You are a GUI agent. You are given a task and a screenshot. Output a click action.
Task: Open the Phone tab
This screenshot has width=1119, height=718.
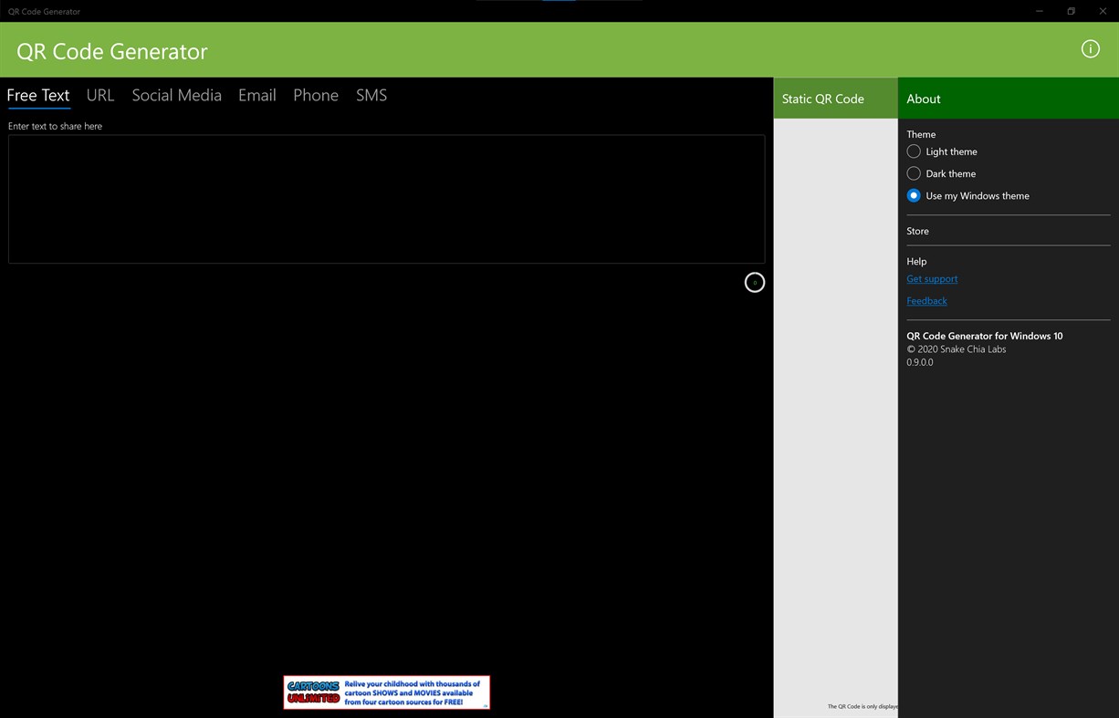coord(315,95)
